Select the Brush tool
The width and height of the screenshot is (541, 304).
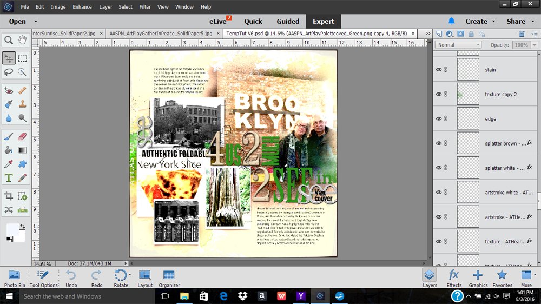tap(9, 137)
